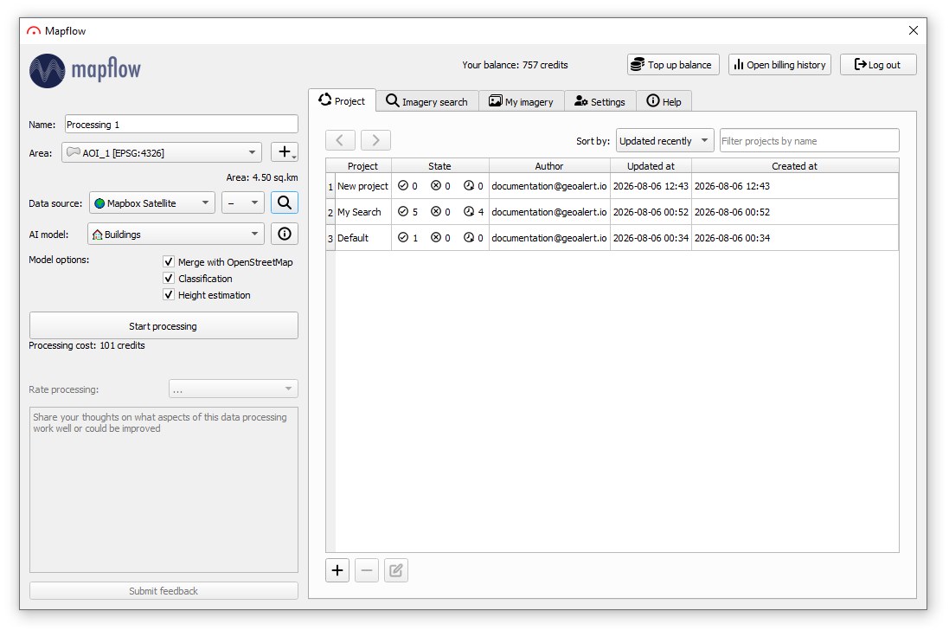Add a new project with plus button
Viewport: 949px width, 630px height.
coord(337,570)
